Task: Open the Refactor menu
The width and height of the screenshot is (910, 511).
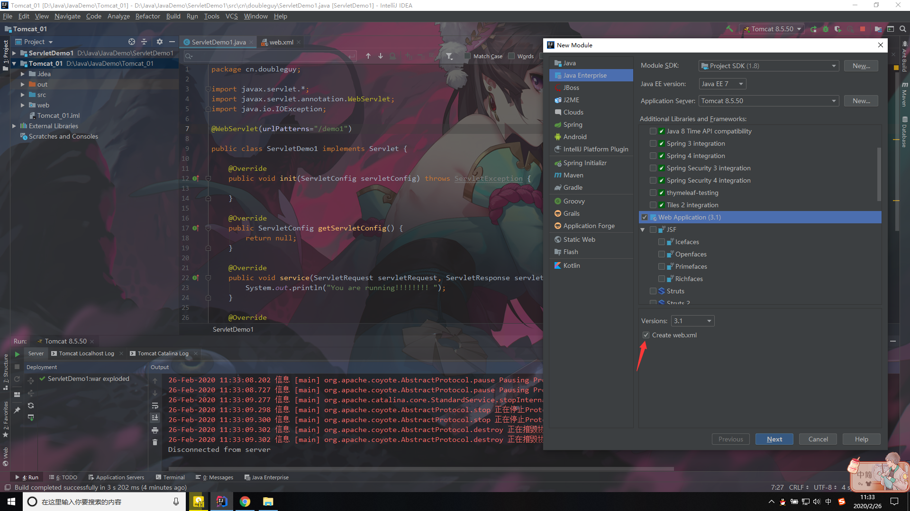Action: (147, 16)
